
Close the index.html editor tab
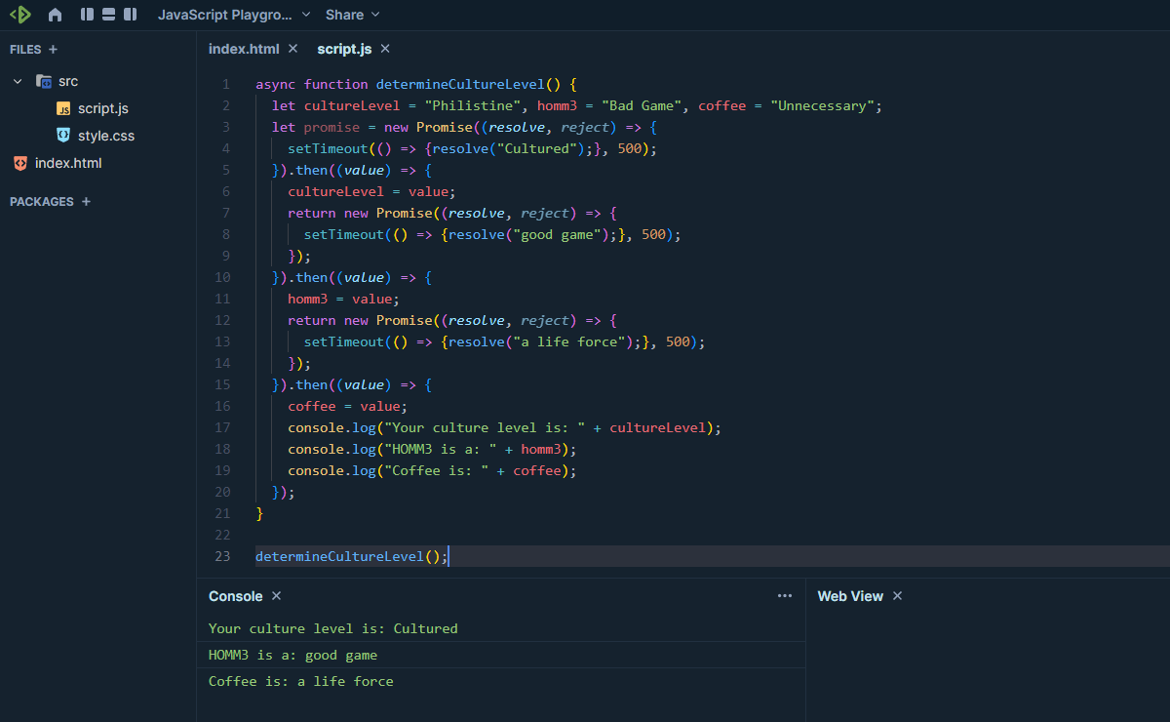point(292,49)
